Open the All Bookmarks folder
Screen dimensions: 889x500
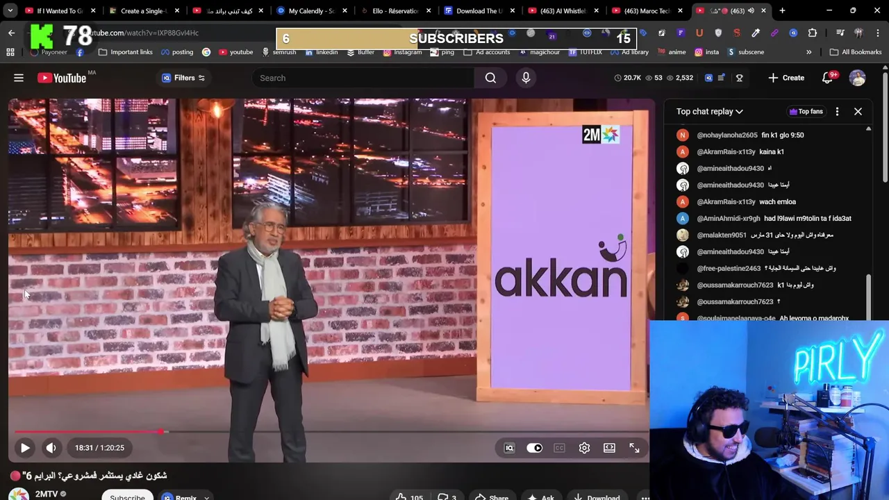[856, 52]
